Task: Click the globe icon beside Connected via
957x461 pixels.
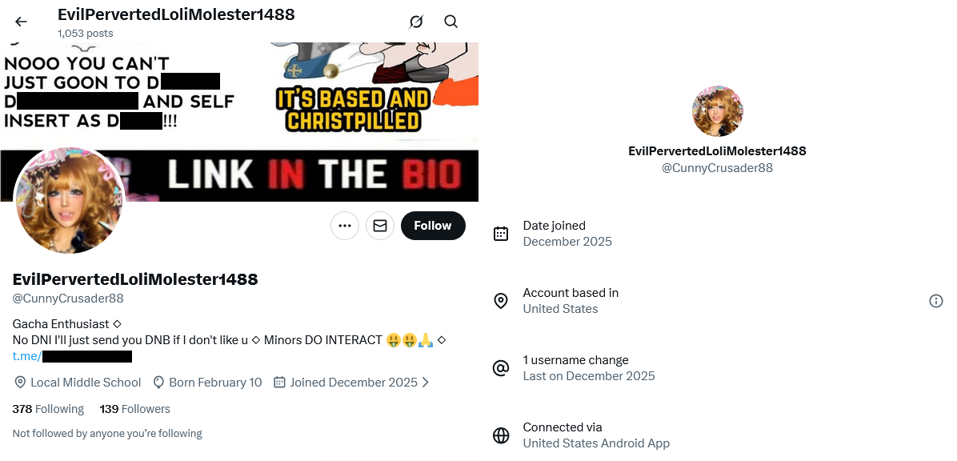Action: coord(501,435)
